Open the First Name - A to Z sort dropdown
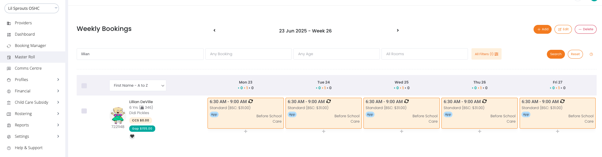The width and height of the screenshot is (602, 157). tap(138, 85)
